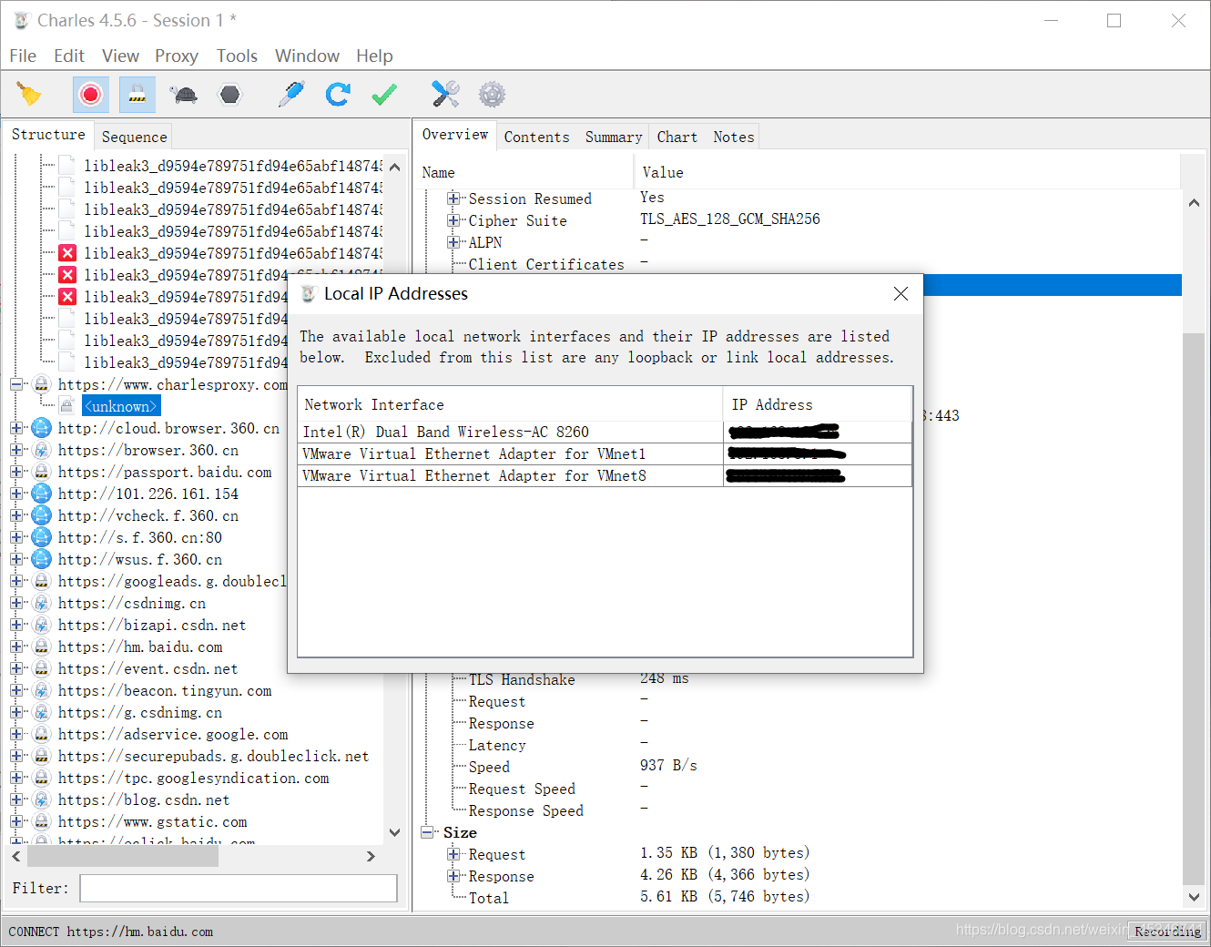Open the View menu

(x=120, y=56)
